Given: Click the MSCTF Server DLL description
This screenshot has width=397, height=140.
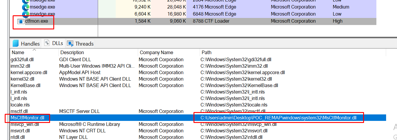Looking at the screenshot, I should click(x=80, y=111).
